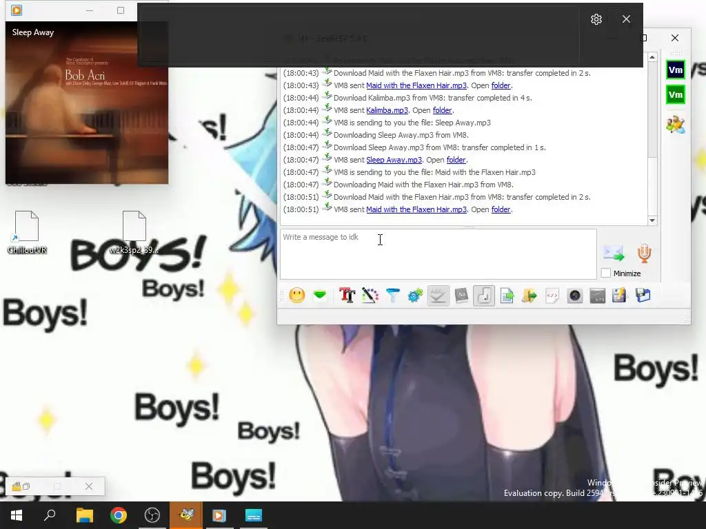Click the green arrow preset messages icon
The image size is (706, 529).
click(320, 295)
